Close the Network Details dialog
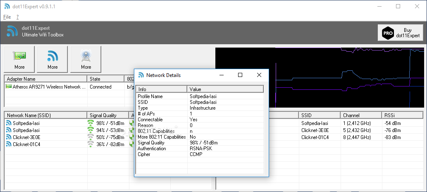The height and width of the screenshot is (192, 427). (x=259, y=75)
